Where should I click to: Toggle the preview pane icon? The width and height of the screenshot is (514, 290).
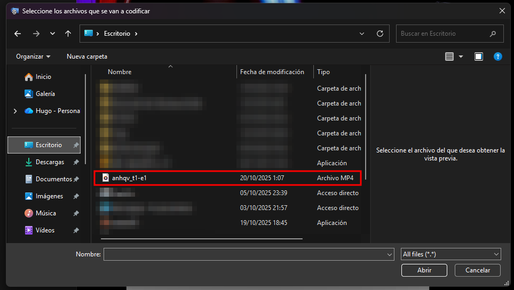click(x=479, y=57)
